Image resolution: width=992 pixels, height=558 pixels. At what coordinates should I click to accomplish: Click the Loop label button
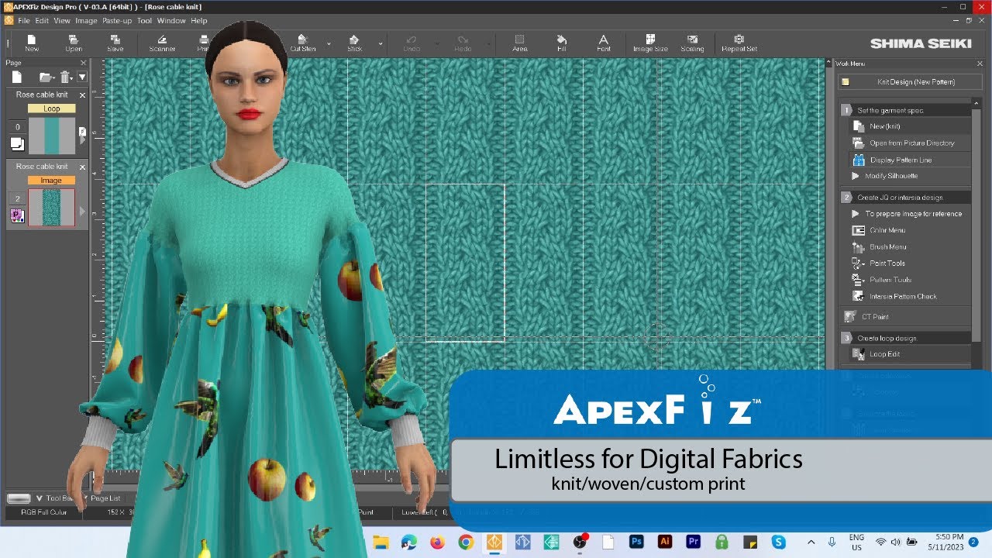[52, 108]
